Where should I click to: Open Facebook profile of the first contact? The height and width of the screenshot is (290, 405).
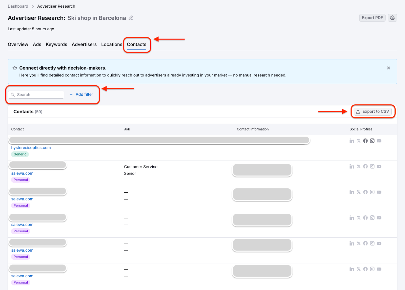pyautogui.click(x=365, y=141)
